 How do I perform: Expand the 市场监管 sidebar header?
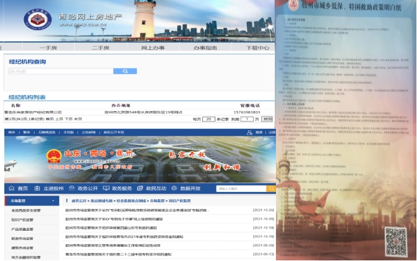pyautogui.click(x=32, y=201)
